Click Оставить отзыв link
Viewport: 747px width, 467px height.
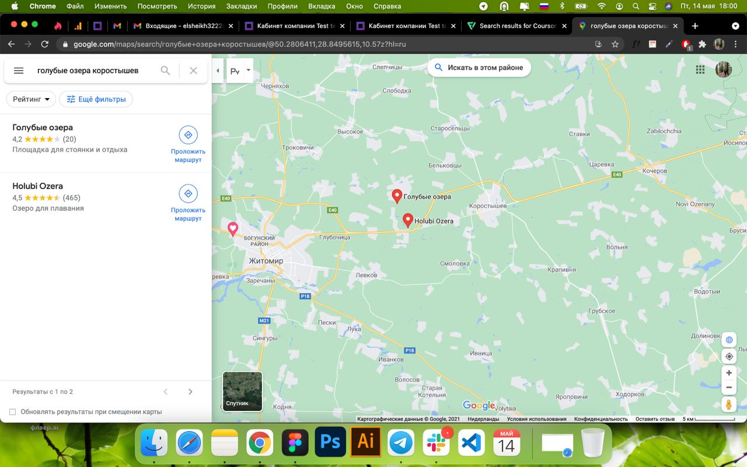coord(655,419)
